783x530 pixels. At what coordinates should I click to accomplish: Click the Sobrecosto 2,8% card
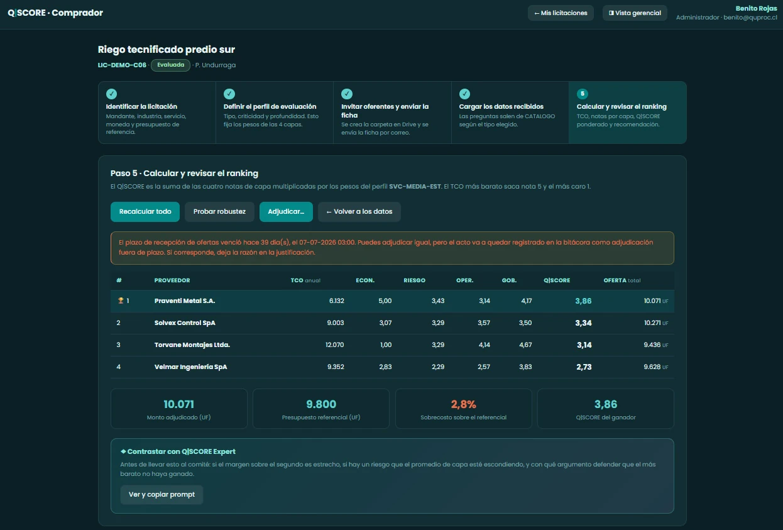click(x=464, y=409)
